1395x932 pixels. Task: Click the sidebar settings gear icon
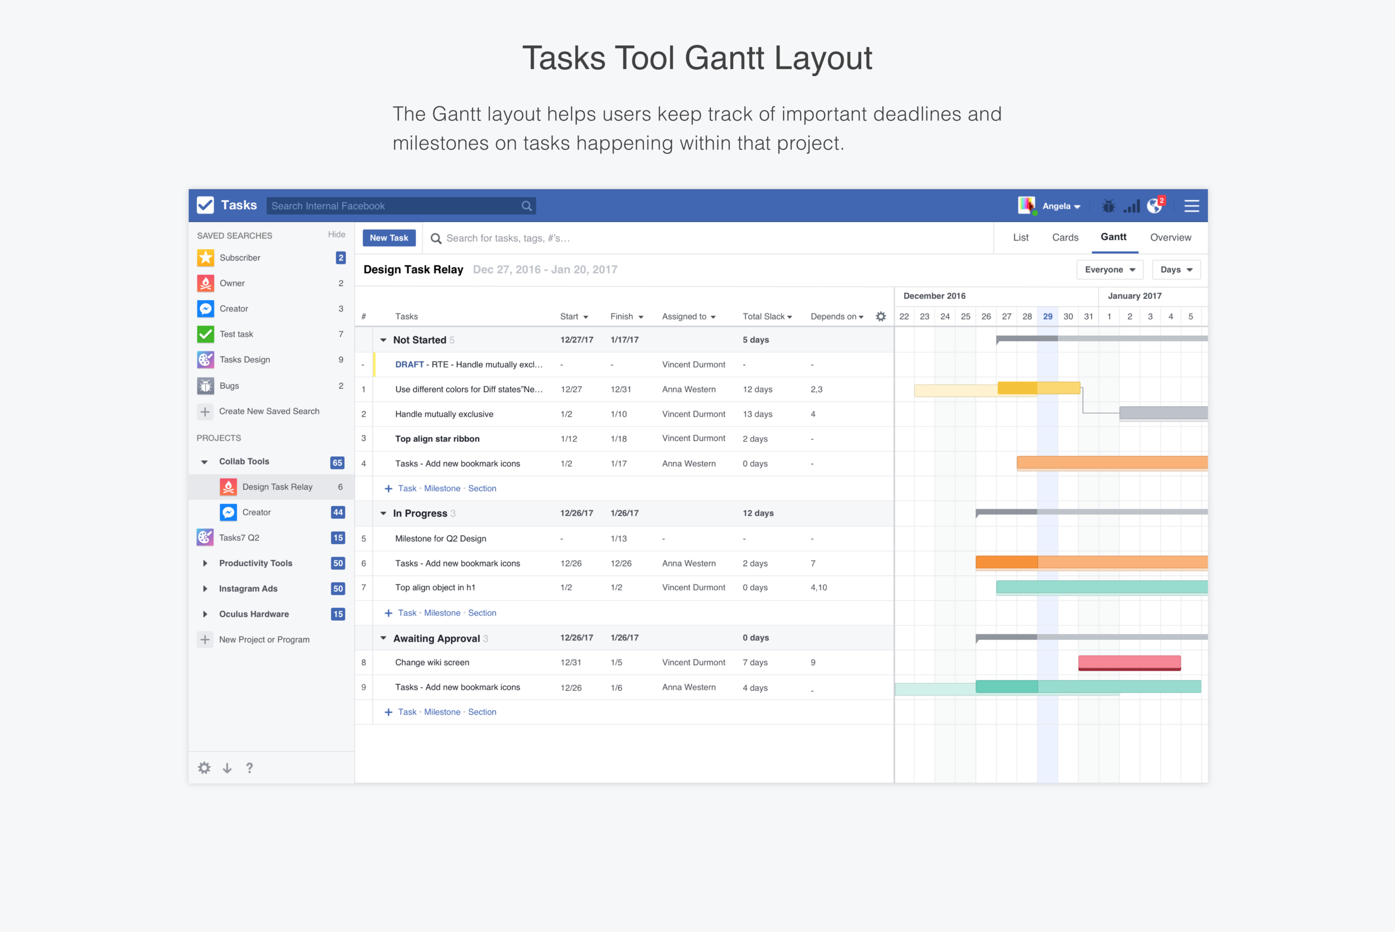(204, 767)
